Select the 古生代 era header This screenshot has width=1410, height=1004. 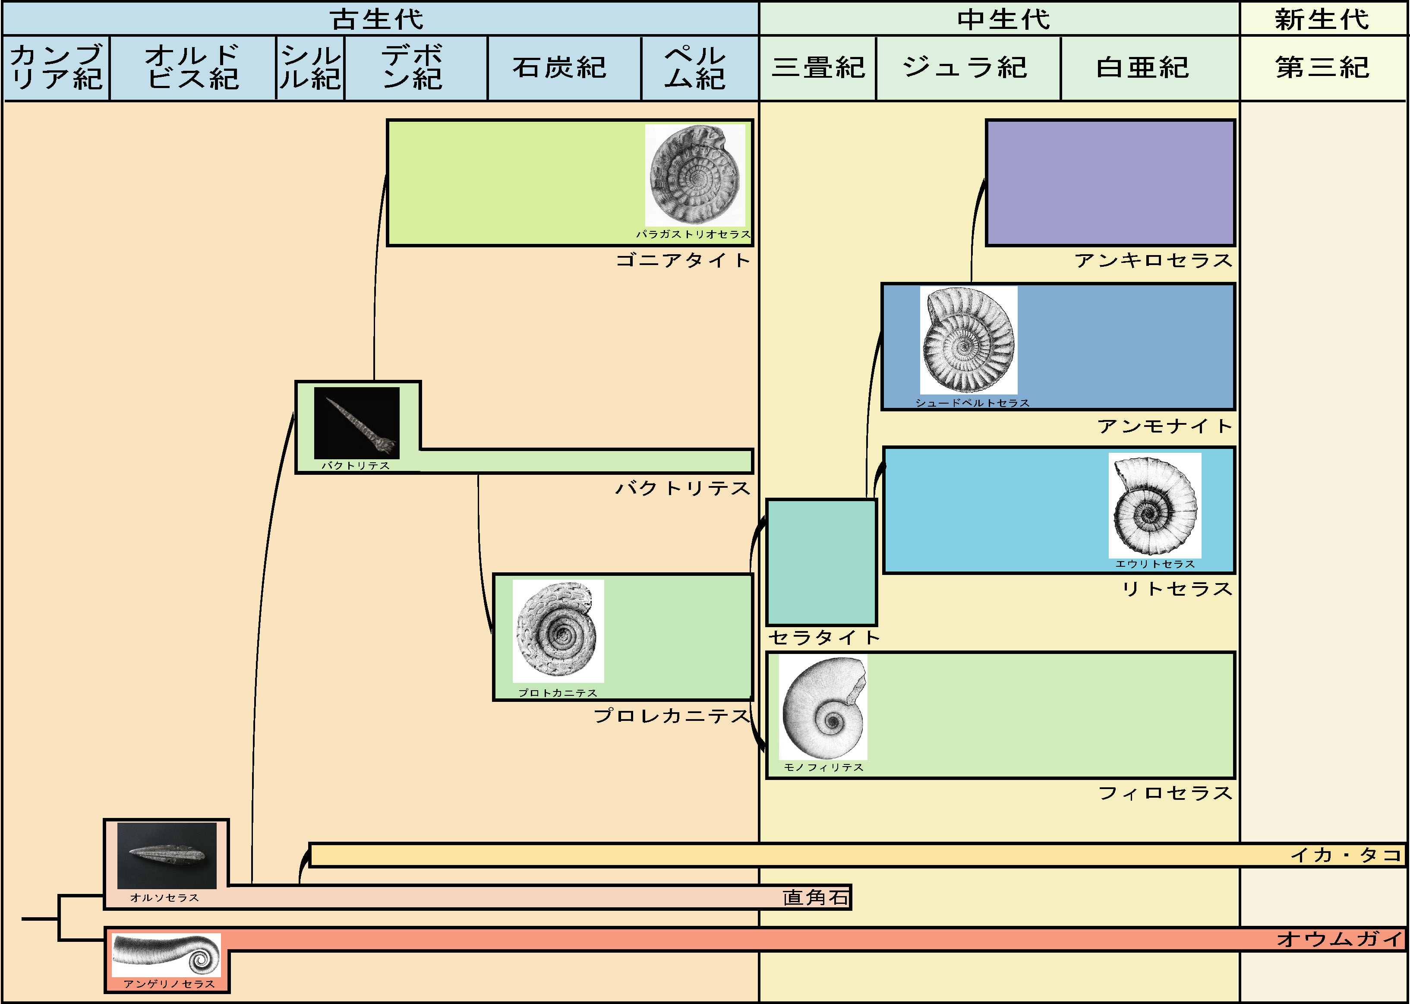click(x=377, y=19)
